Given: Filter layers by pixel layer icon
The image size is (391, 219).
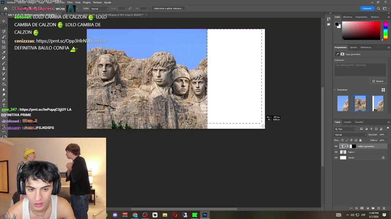Looking at the screenshot, I should pos(361,129).
